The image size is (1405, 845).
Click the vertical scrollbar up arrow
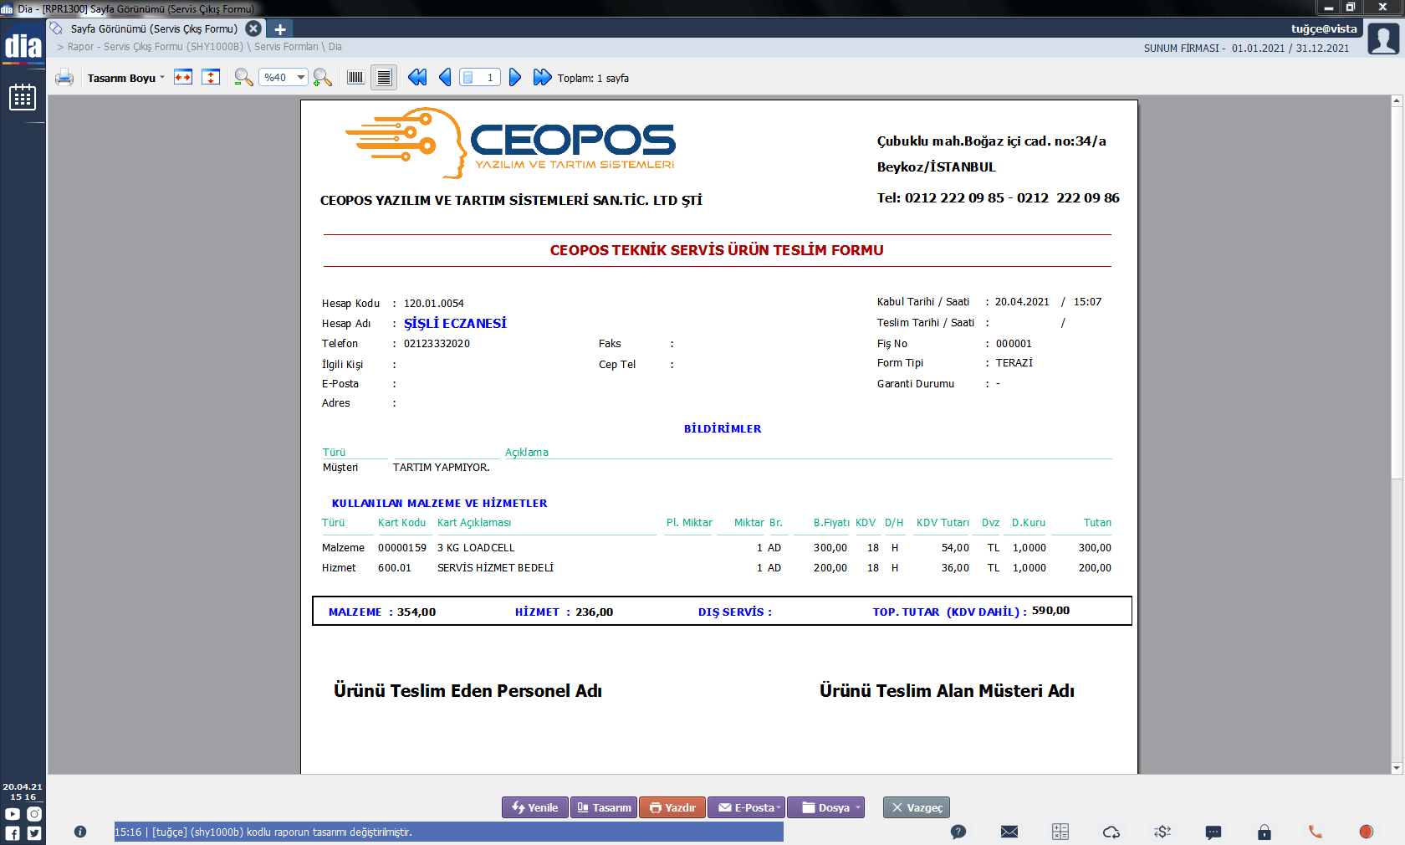[x=1397, y=100]
